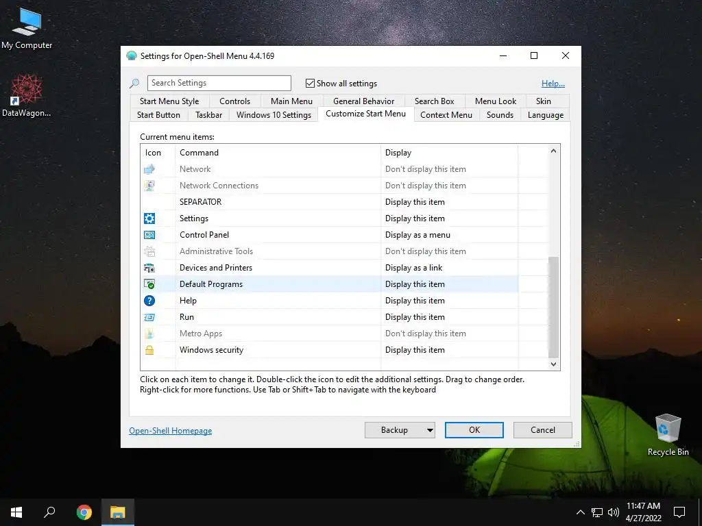Open the Language tab
This screenshot has height=526, width=702.
(545, 115)
